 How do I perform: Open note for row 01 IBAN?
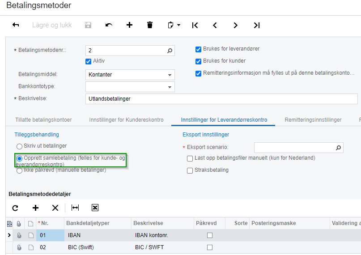pos(31,235)
